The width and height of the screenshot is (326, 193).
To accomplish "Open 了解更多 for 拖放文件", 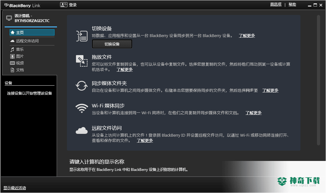I will click(125, 70).
